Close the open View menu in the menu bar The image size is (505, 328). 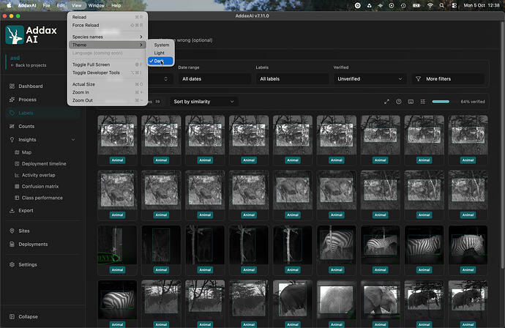[x=77, y=5]
